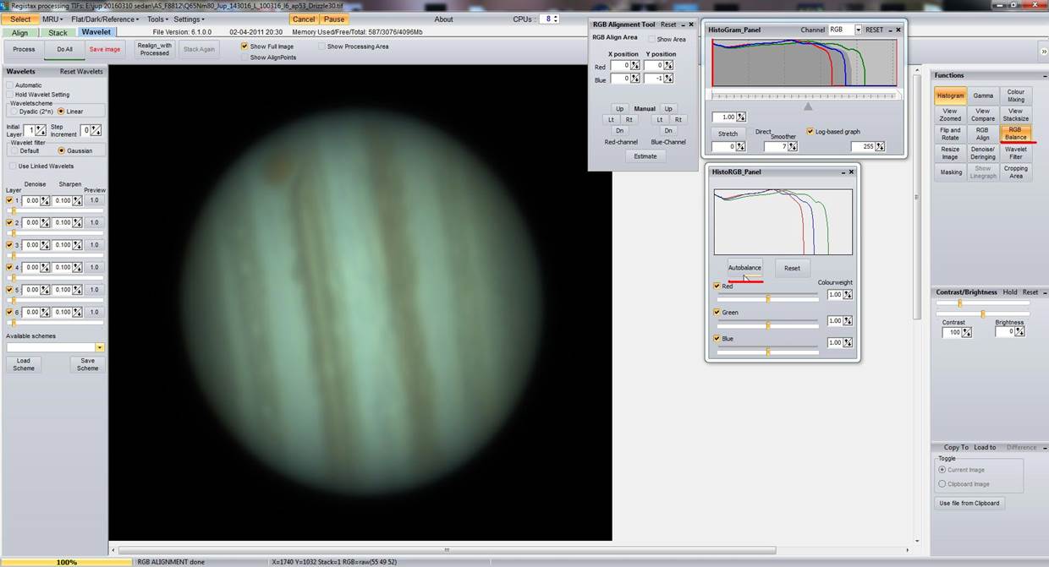Open the Colour Mixing tool

[1015, 95]
